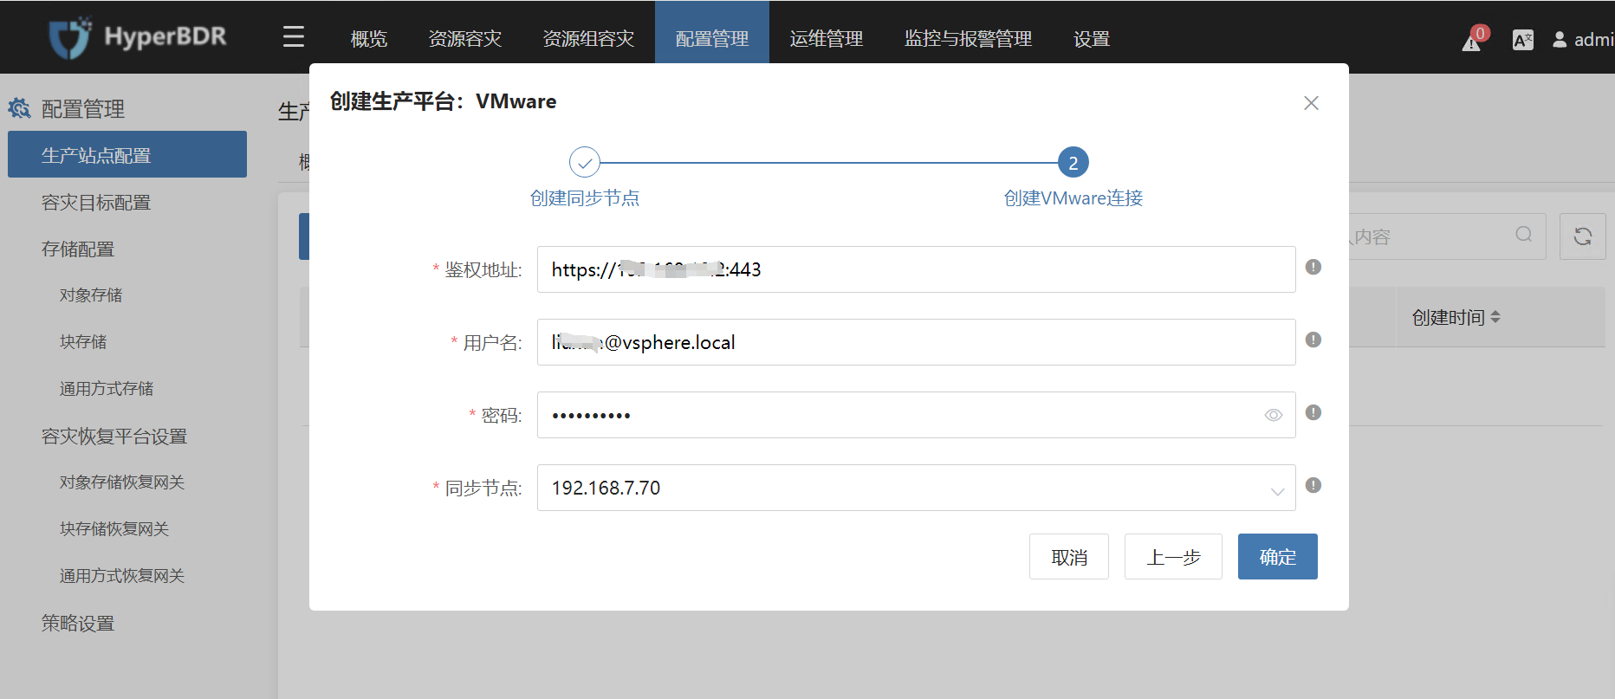Click the 配置管理 gear icon in sidebar
Viewport: 1615px width, 699px height.
(19, 108)
